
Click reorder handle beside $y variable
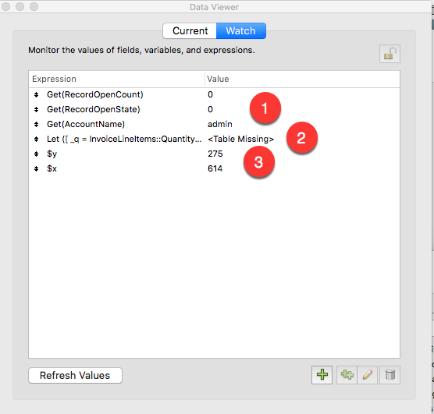(x=36, y=154)
